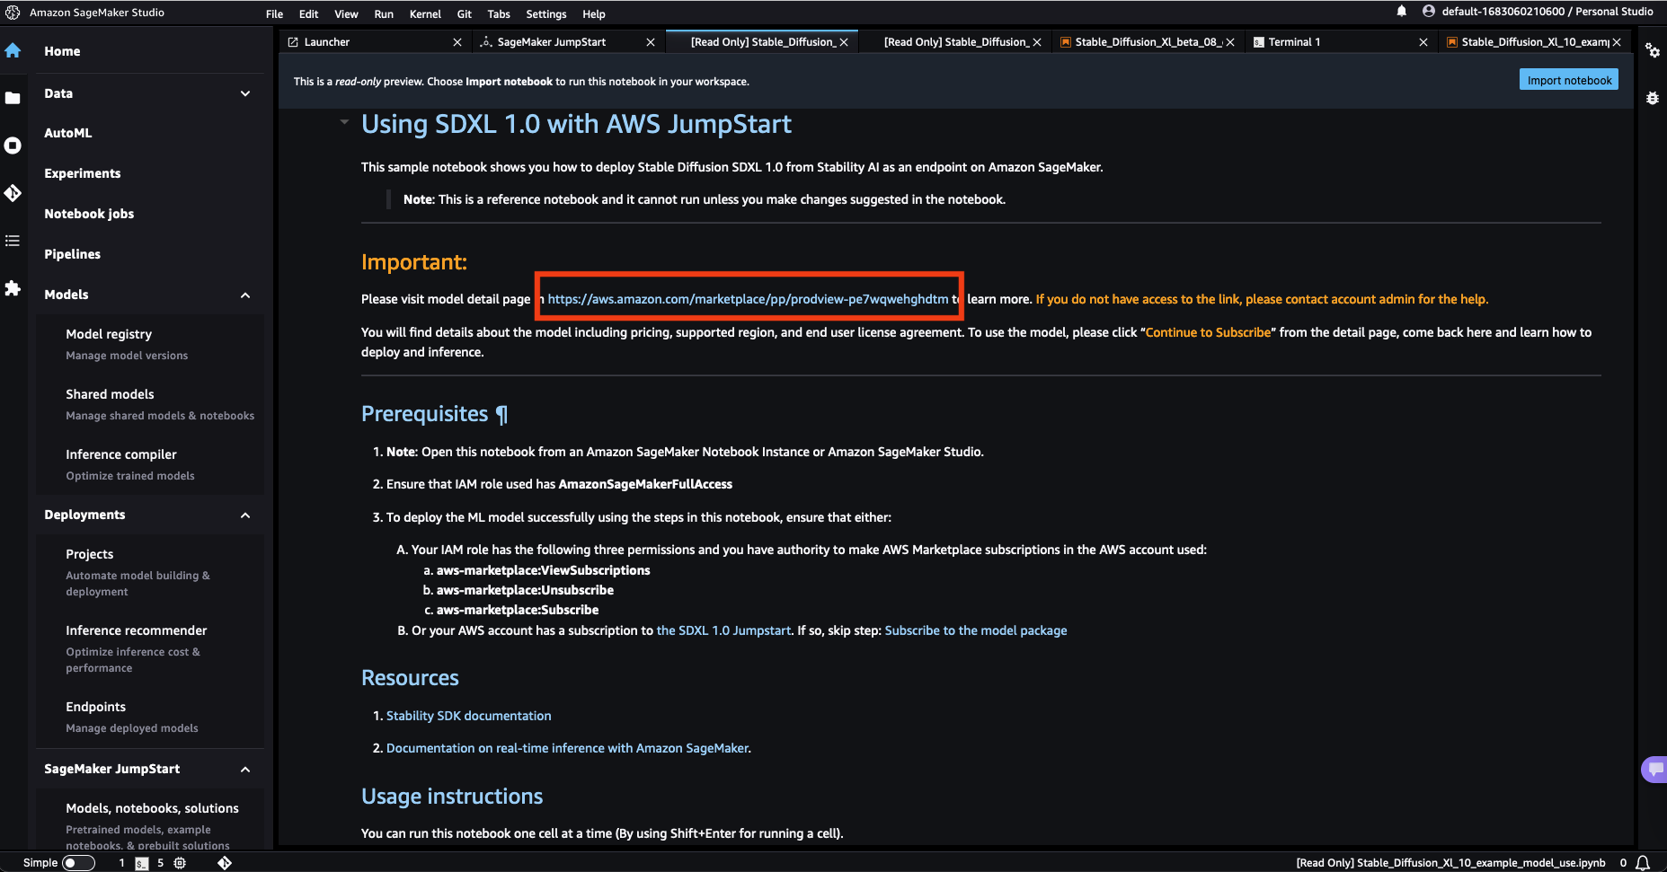The height and width of the screenshot is (872, 1667).
Task: Open the Help menu
Action: coord(594,13)
